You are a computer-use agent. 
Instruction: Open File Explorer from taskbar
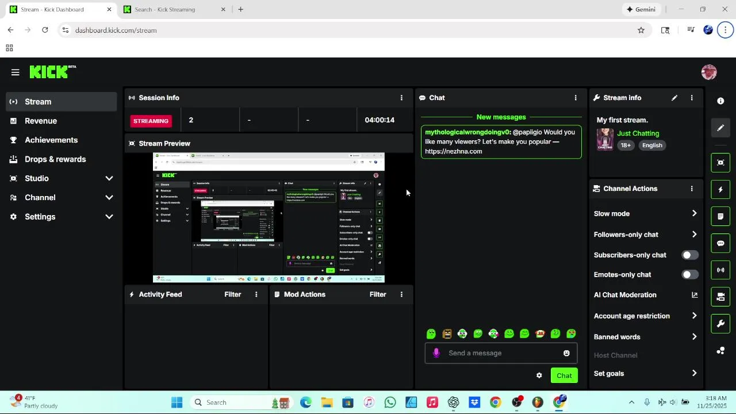(x=327, y=402)
